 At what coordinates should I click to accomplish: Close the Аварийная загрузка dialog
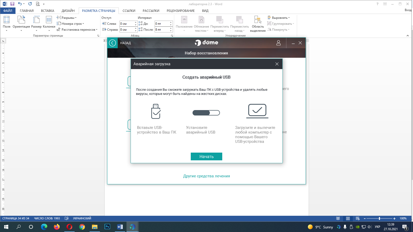tap(277, 64)
